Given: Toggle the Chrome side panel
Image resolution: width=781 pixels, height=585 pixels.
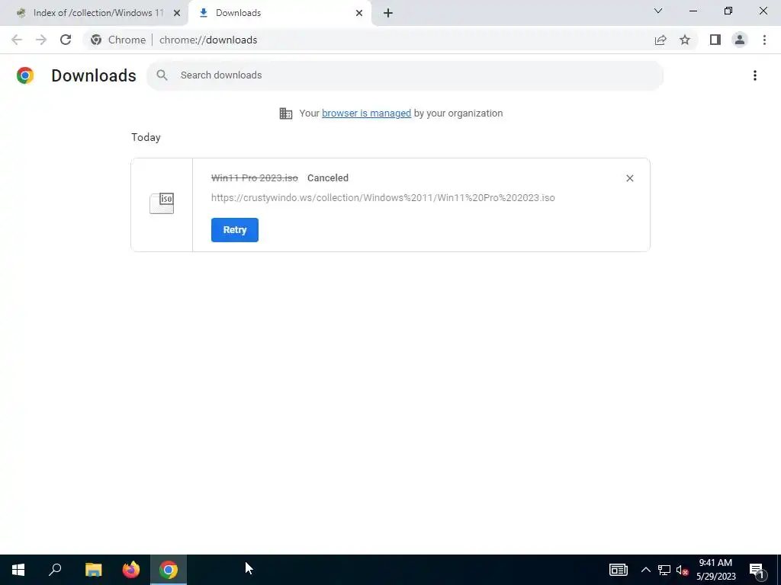Looking at the screenshot, I should coord(715,40).
